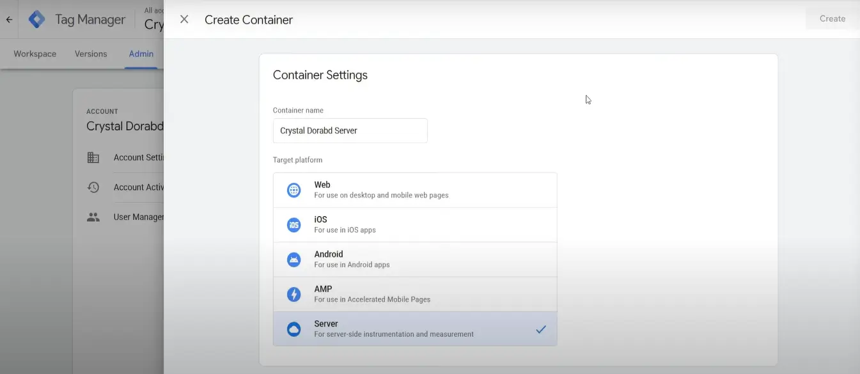Image resolution: width=860 pixels, height=374 pixels.
Task: Click the Web platform globe icon
Action: click(293, 190)
